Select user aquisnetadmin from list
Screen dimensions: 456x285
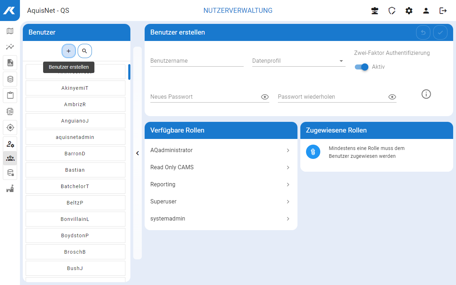click(x=75, y=137)
